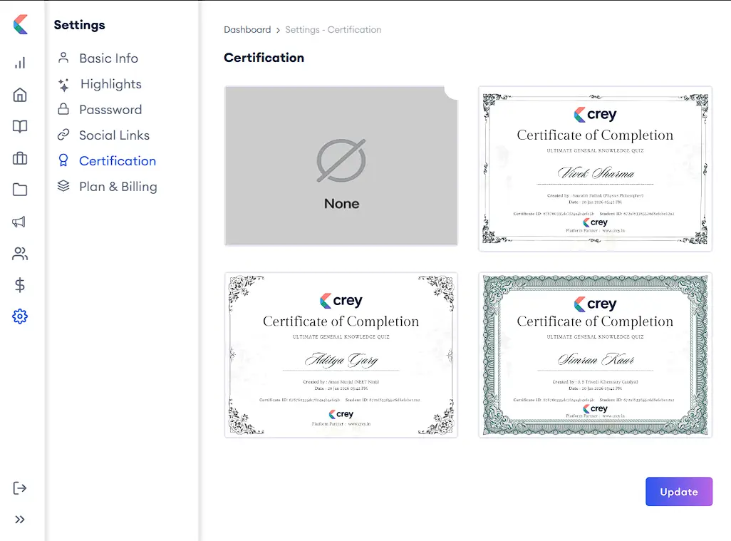Click the dollar sign payments icon
731x541 pixels.
pyautogui.click(x=20, y=285)
